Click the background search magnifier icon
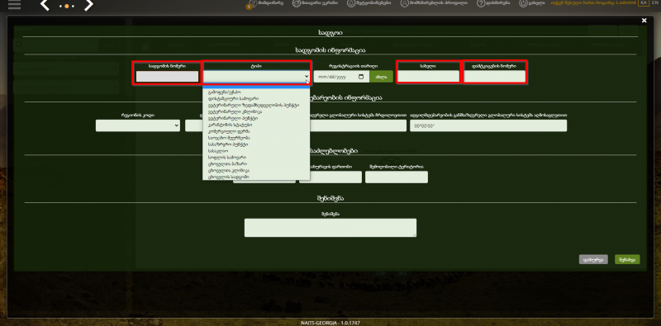661x326 pixels. pos(18,44)
